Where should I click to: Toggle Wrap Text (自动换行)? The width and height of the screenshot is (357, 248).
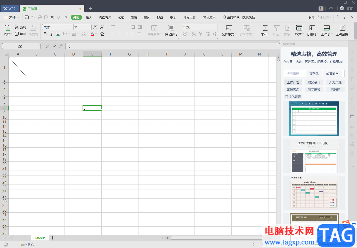(x=171, y=30)
